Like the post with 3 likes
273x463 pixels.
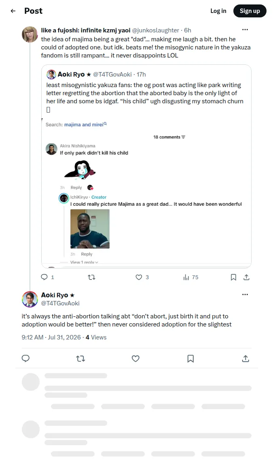[x=139, y=277]
